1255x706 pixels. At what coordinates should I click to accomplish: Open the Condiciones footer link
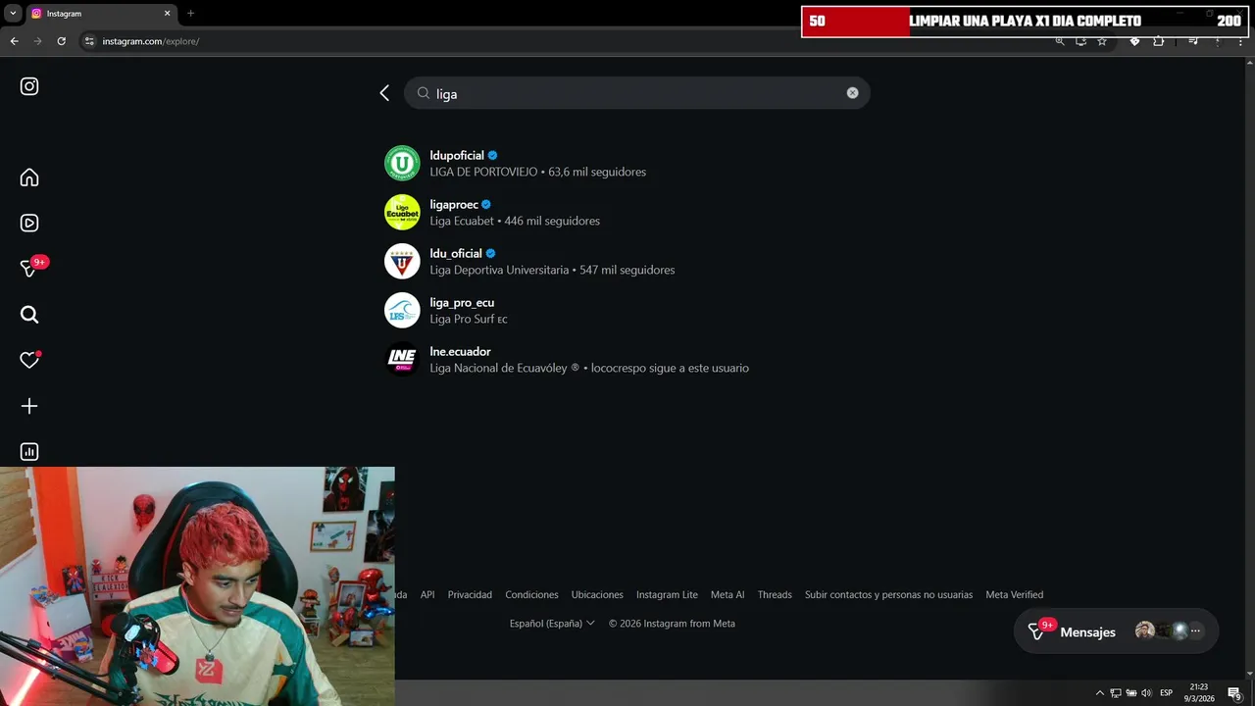coord(531,594)
